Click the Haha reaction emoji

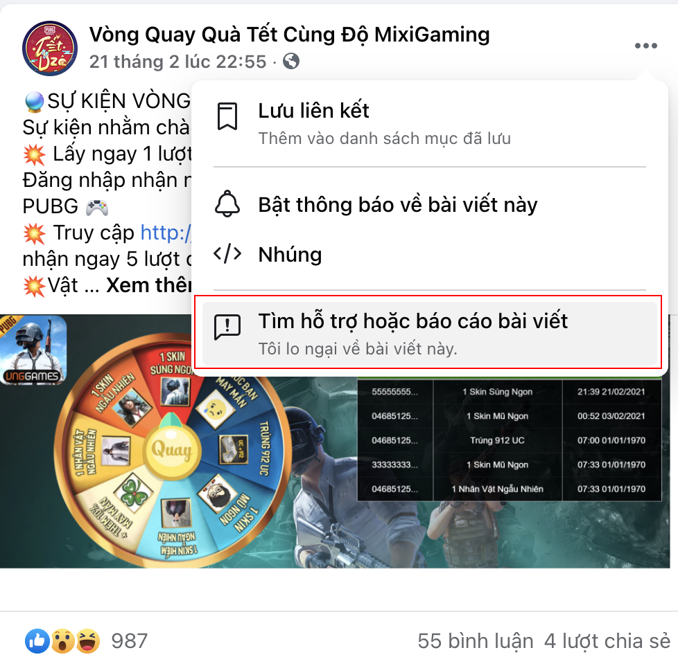(88, 641)
